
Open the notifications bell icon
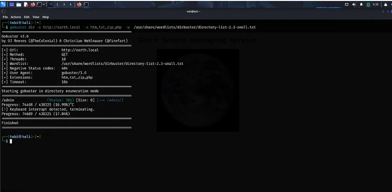click(361, 5)
